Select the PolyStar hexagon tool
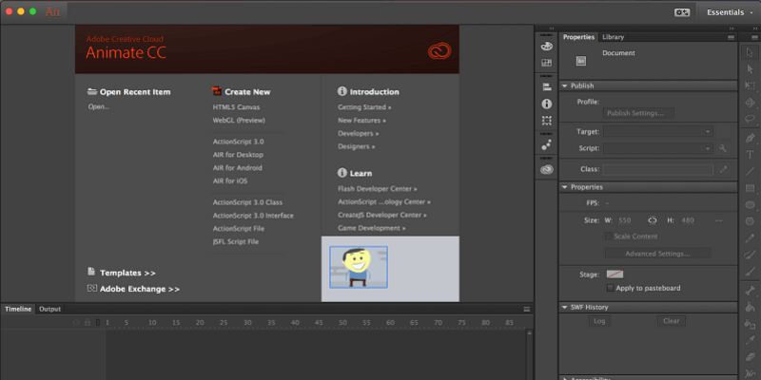Image resolution: width=761 pixels, height=380 pixels. [750, 221]
